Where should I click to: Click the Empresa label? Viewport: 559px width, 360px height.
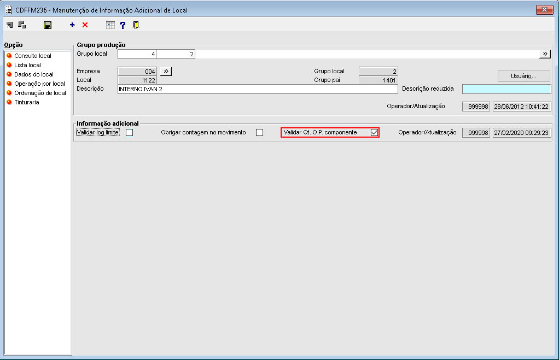click(88, 71)
